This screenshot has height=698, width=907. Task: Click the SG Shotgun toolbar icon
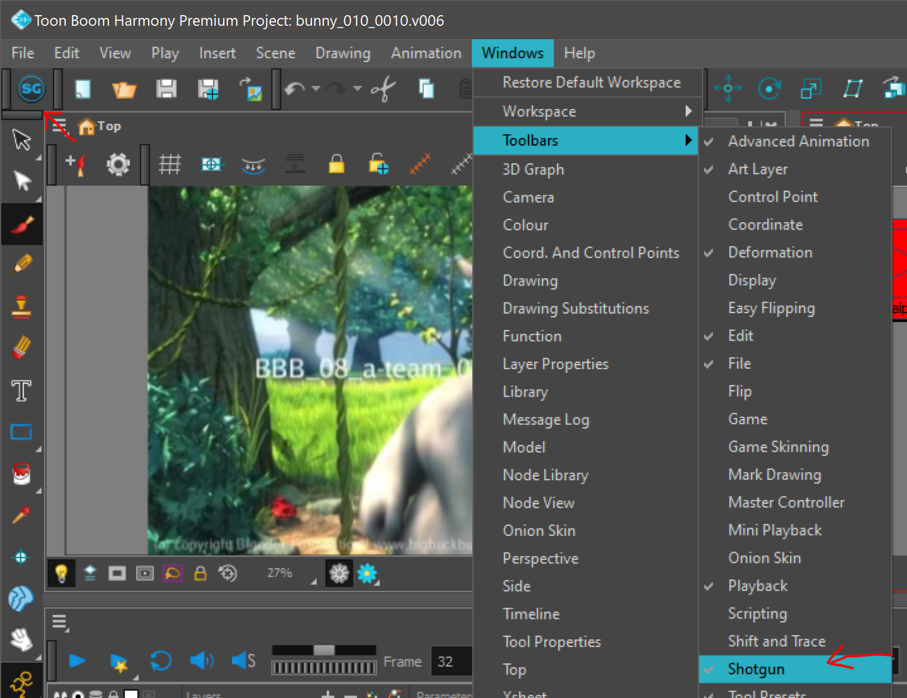(31, 89)
